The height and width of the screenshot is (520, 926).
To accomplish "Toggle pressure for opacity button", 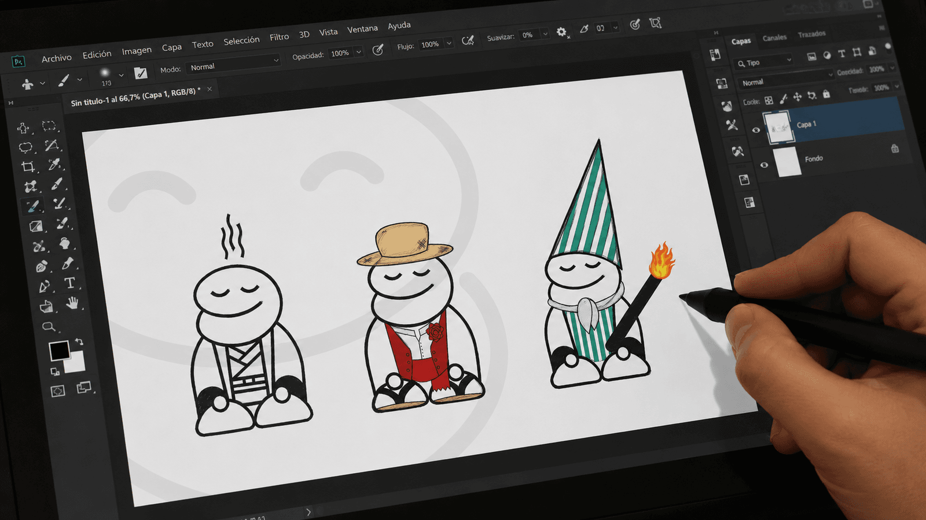I will (378, 50).
